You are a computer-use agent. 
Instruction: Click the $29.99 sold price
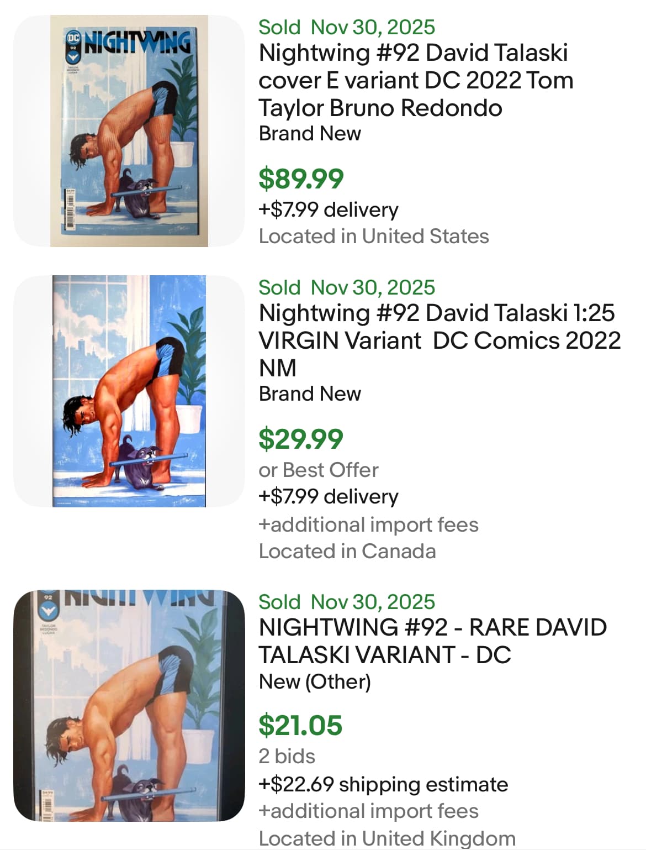coord(301,439)
